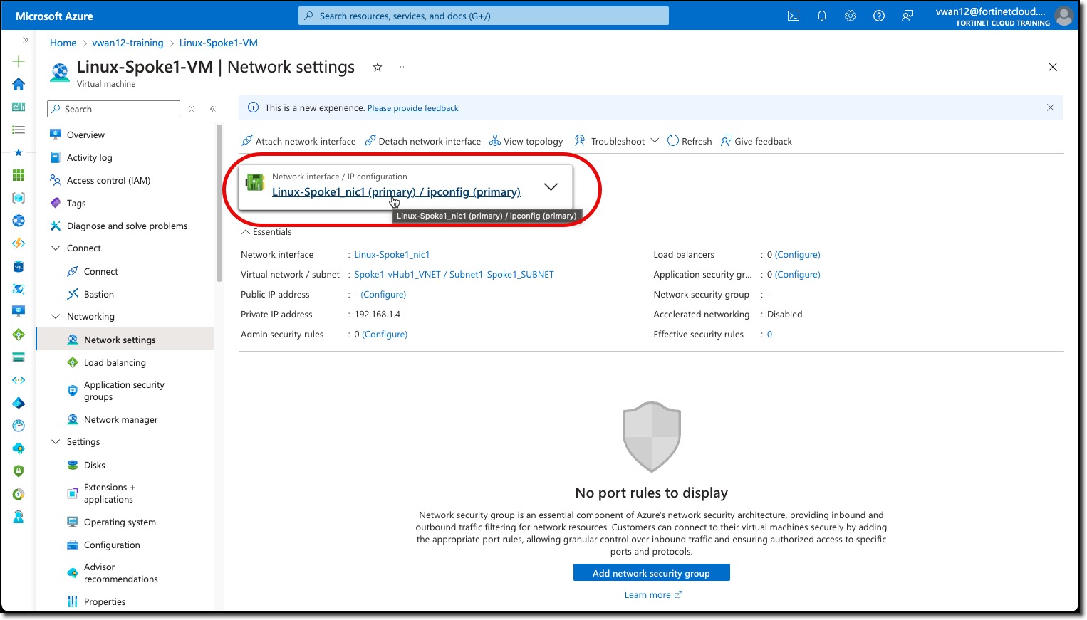Collapse the Connect menu group
Image resolution: width=1087 pixels, height=620 pixels.
[56, 248]
